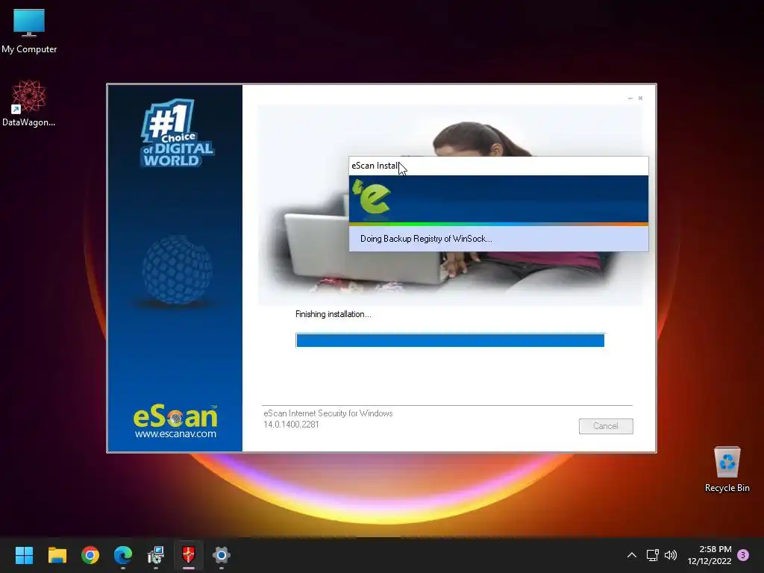Click the 'eScan Install' popup title

375,166
